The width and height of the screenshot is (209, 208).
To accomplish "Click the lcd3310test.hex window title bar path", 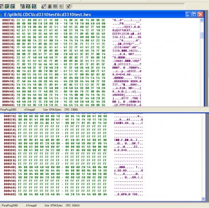I will coord(48,15).
